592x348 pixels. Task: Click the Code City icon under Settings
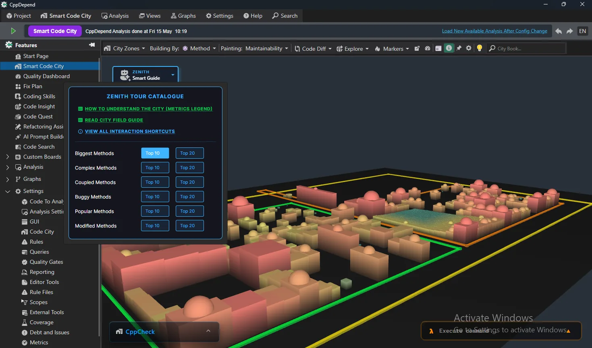(x=25, y=232)
